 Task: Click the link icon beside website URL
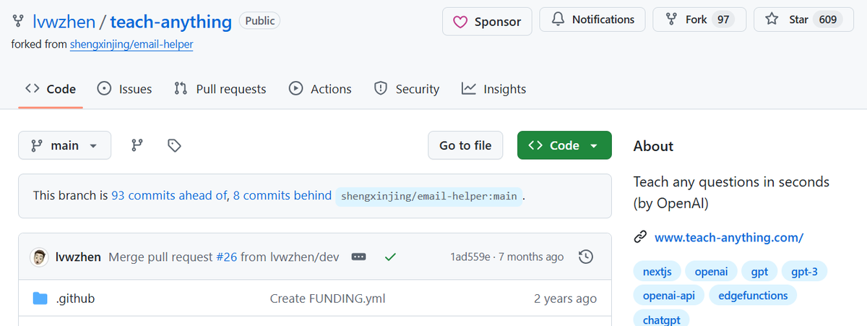click(640, 237)
